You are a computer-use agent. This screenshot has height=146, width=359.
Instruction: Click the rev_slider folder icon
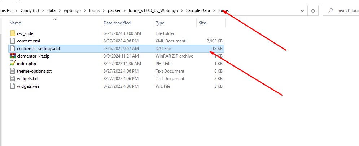[x=13, y=33]
